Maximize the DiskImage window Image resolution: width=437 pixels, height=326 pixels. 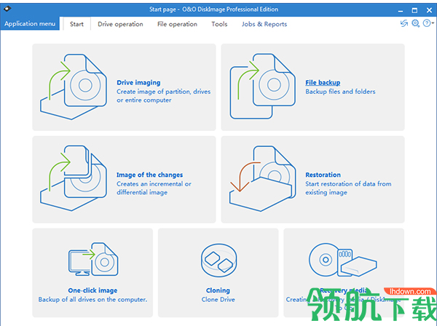[414, 11]
